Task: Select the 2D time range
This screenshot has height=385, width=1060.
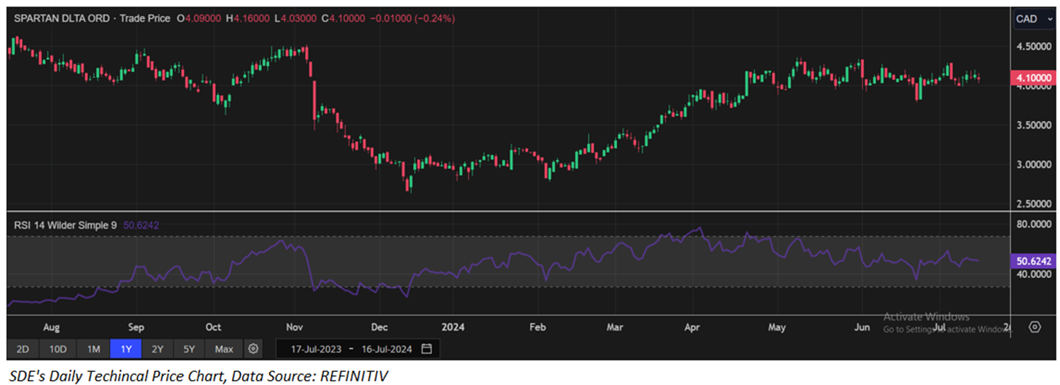Action: point(23,349)
